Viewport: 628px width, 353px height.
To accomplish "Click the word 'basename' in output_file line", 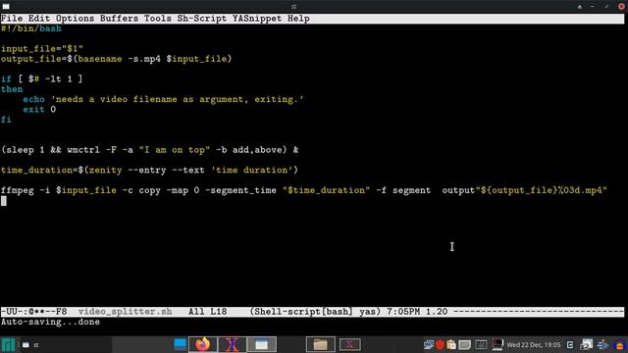I will (100, 59).
